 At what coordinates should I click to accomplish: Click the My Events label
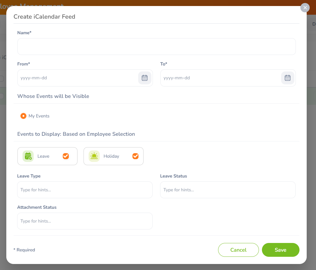point(39,116)
